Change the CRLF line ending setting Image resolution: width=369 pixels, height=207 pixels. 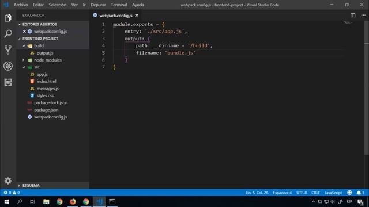(x=315, y=193)
